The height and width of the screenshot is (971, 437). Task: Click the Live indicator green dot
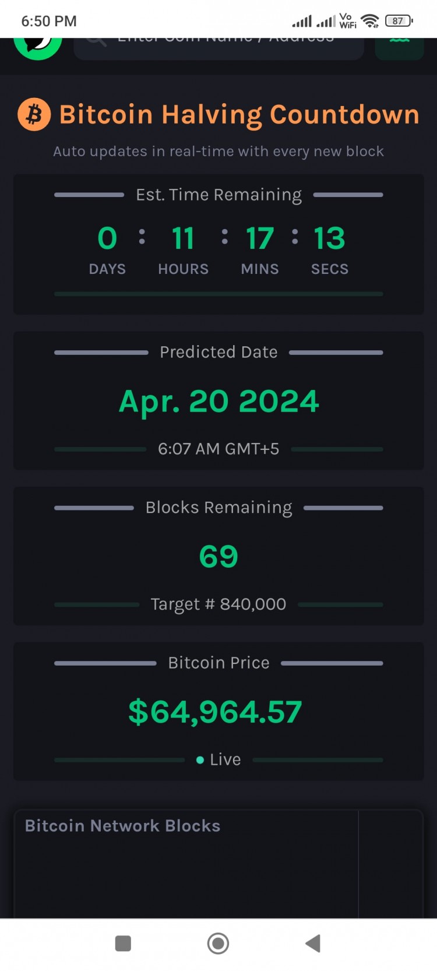200,760
